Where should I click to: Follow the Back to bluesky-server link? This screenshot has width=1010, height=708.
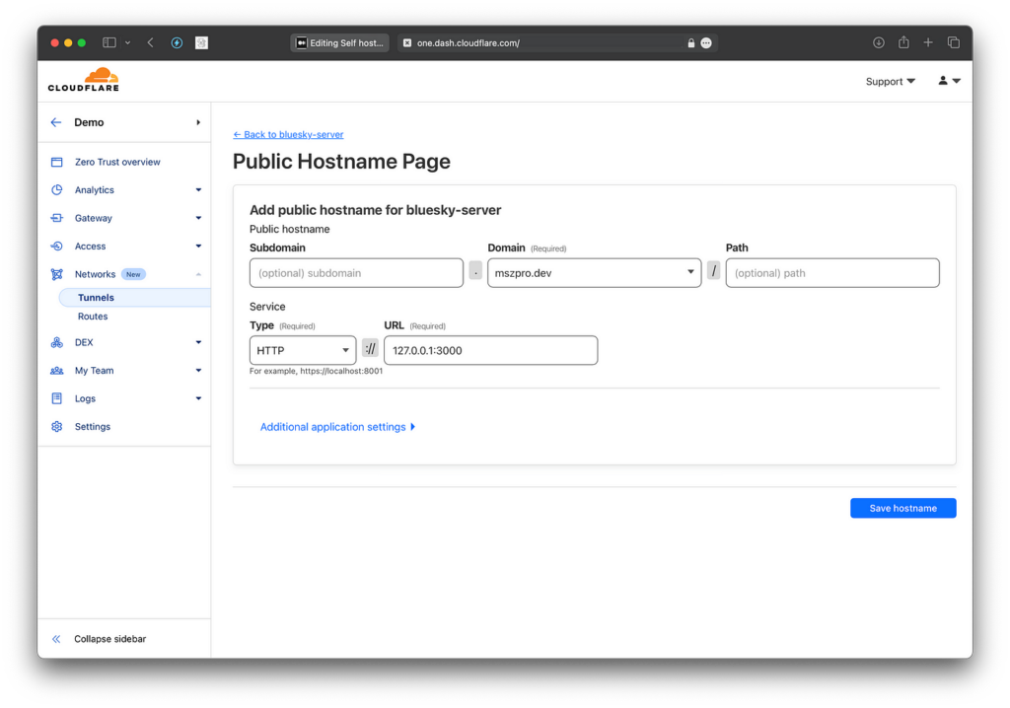(x=288, y=134)
